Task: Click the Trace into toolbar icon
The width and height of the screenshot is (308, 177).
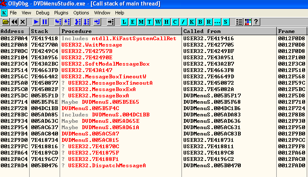Action: 78,22
